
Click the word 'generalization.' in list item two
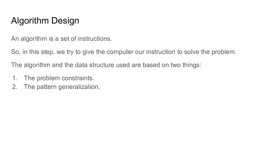[x=79, y=87]
